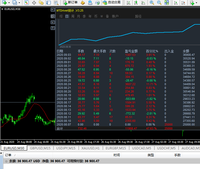Viewport: 200px width, 169px height.
Task: Select the EURUSD,M30 chart tab
Action: pyautogui.click(x=14, y=148)
